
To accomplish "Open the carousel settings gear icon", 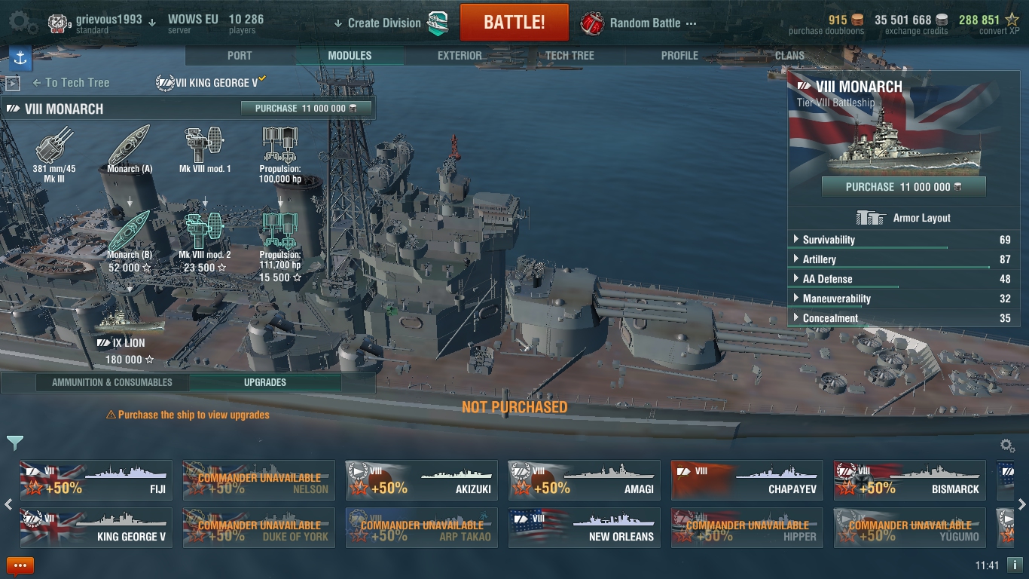I will pyautogui.click(x=1007, y=446).
